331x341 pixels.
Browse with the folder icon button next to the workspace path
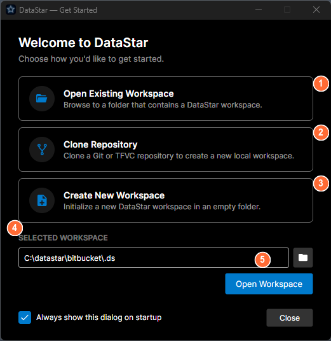tap(303, 258)
